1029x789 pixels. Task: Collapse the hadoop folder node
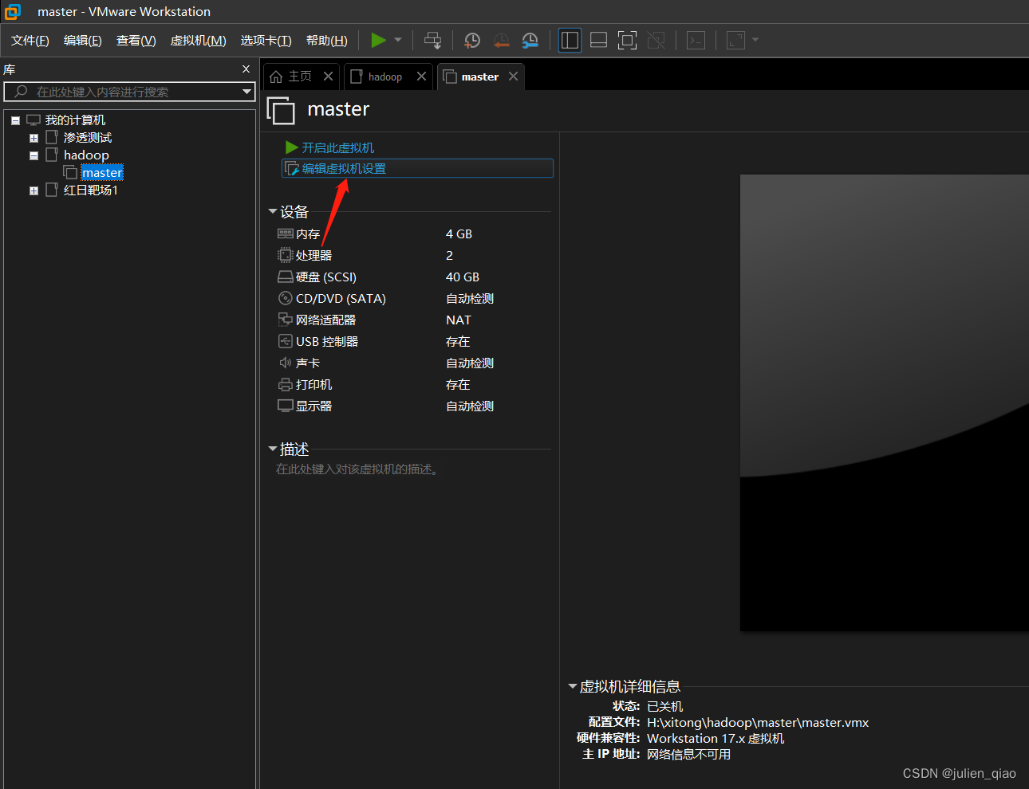click(34, 156)
